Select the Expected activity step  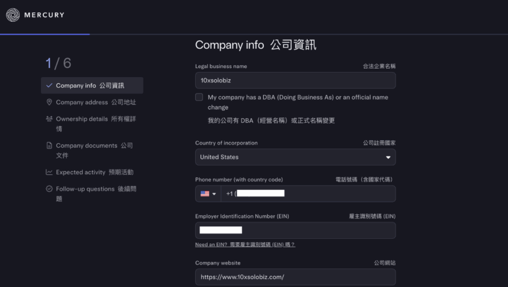tap(95, 172)
